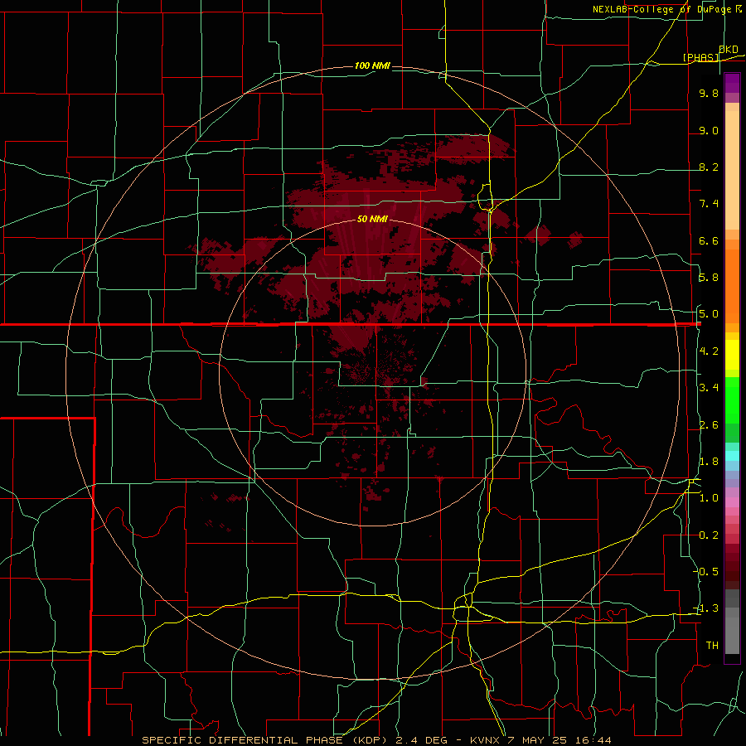The width and height of the screenshot is (746, 746).
Task: Select the pale peach segment of the color scale
Action: (x=732, y=170)
